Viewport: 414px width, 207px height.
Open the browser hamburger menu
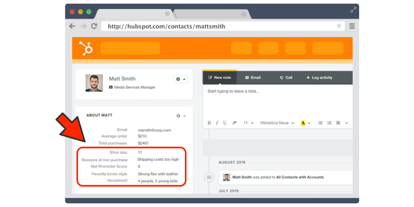click(x=352, y=26)
